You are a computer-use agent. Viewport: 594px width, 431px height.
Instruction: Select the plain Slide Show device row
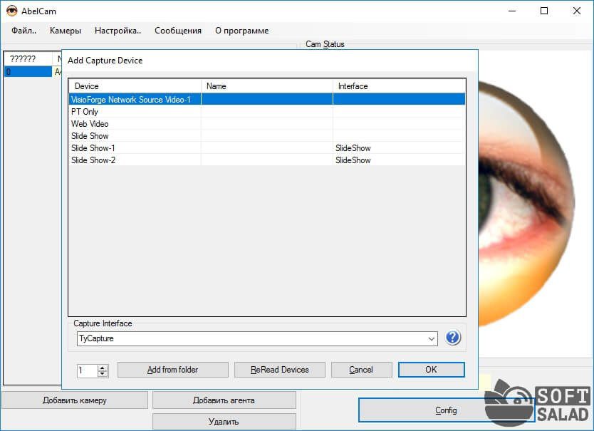[x=267, y=135]
